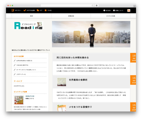Click the 16 Jul 2020 badge beside メモをつける習慣作り
Image resolution: width=142 pixels, height=120 pixels.
[133, 107]
